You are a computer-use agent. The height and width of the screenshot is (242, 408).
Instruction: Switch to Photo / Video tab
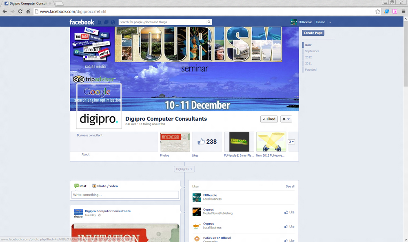[105, 186]
